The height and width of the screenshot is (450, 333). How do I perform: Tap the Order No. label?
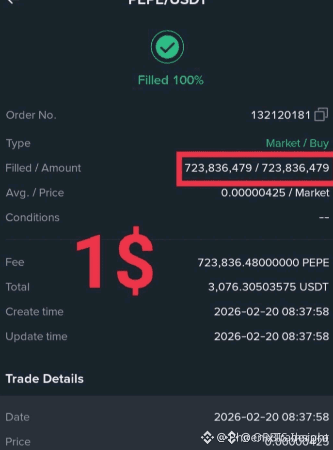click(31, 115)
